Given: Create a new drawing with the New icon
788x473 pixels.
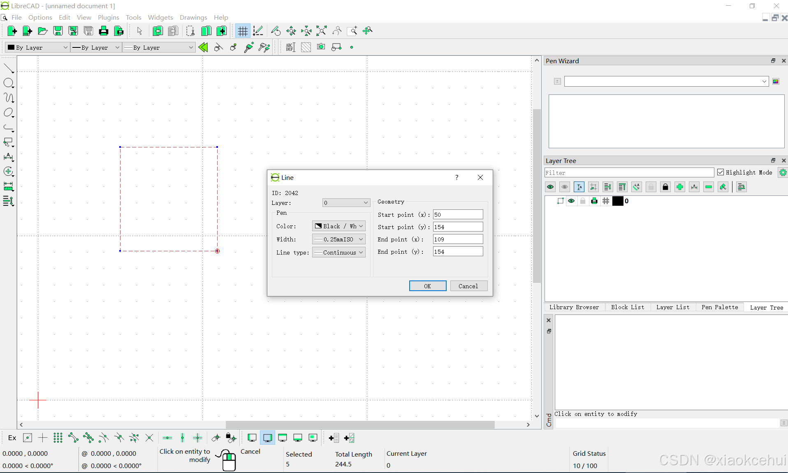Looking at the screenshot, I should tap(12, 31).
